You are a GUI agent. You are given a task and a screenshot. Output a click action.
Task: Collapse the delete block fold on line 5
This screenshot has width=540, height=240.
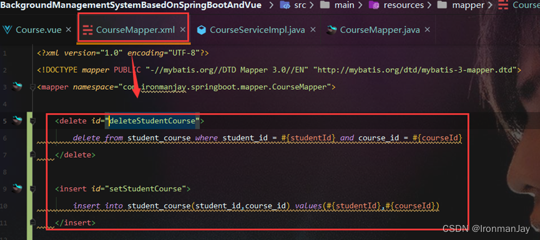tap(32, 121)
